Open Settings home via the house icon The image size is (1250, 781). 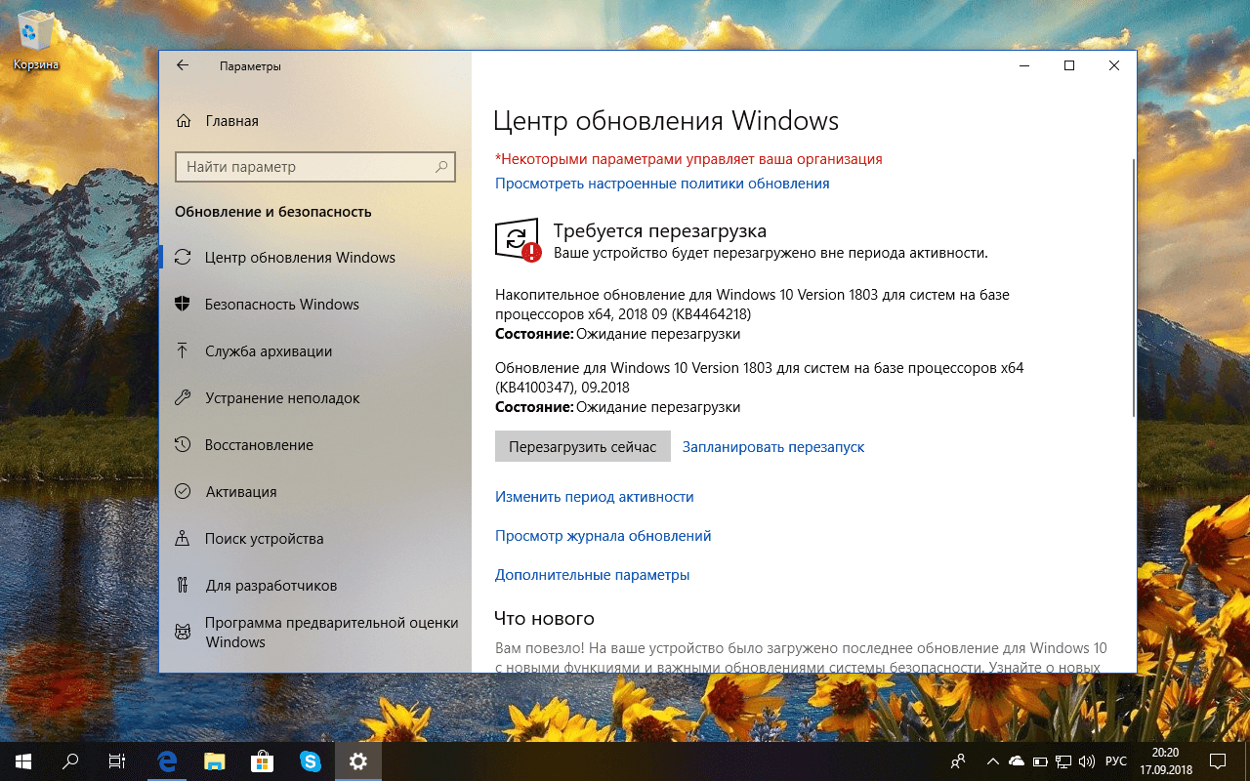(x=185, y=120)
